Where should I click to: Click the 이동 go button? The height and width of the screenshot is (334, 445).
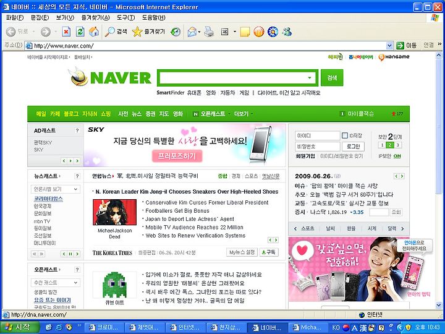click(x=407, y=45)
